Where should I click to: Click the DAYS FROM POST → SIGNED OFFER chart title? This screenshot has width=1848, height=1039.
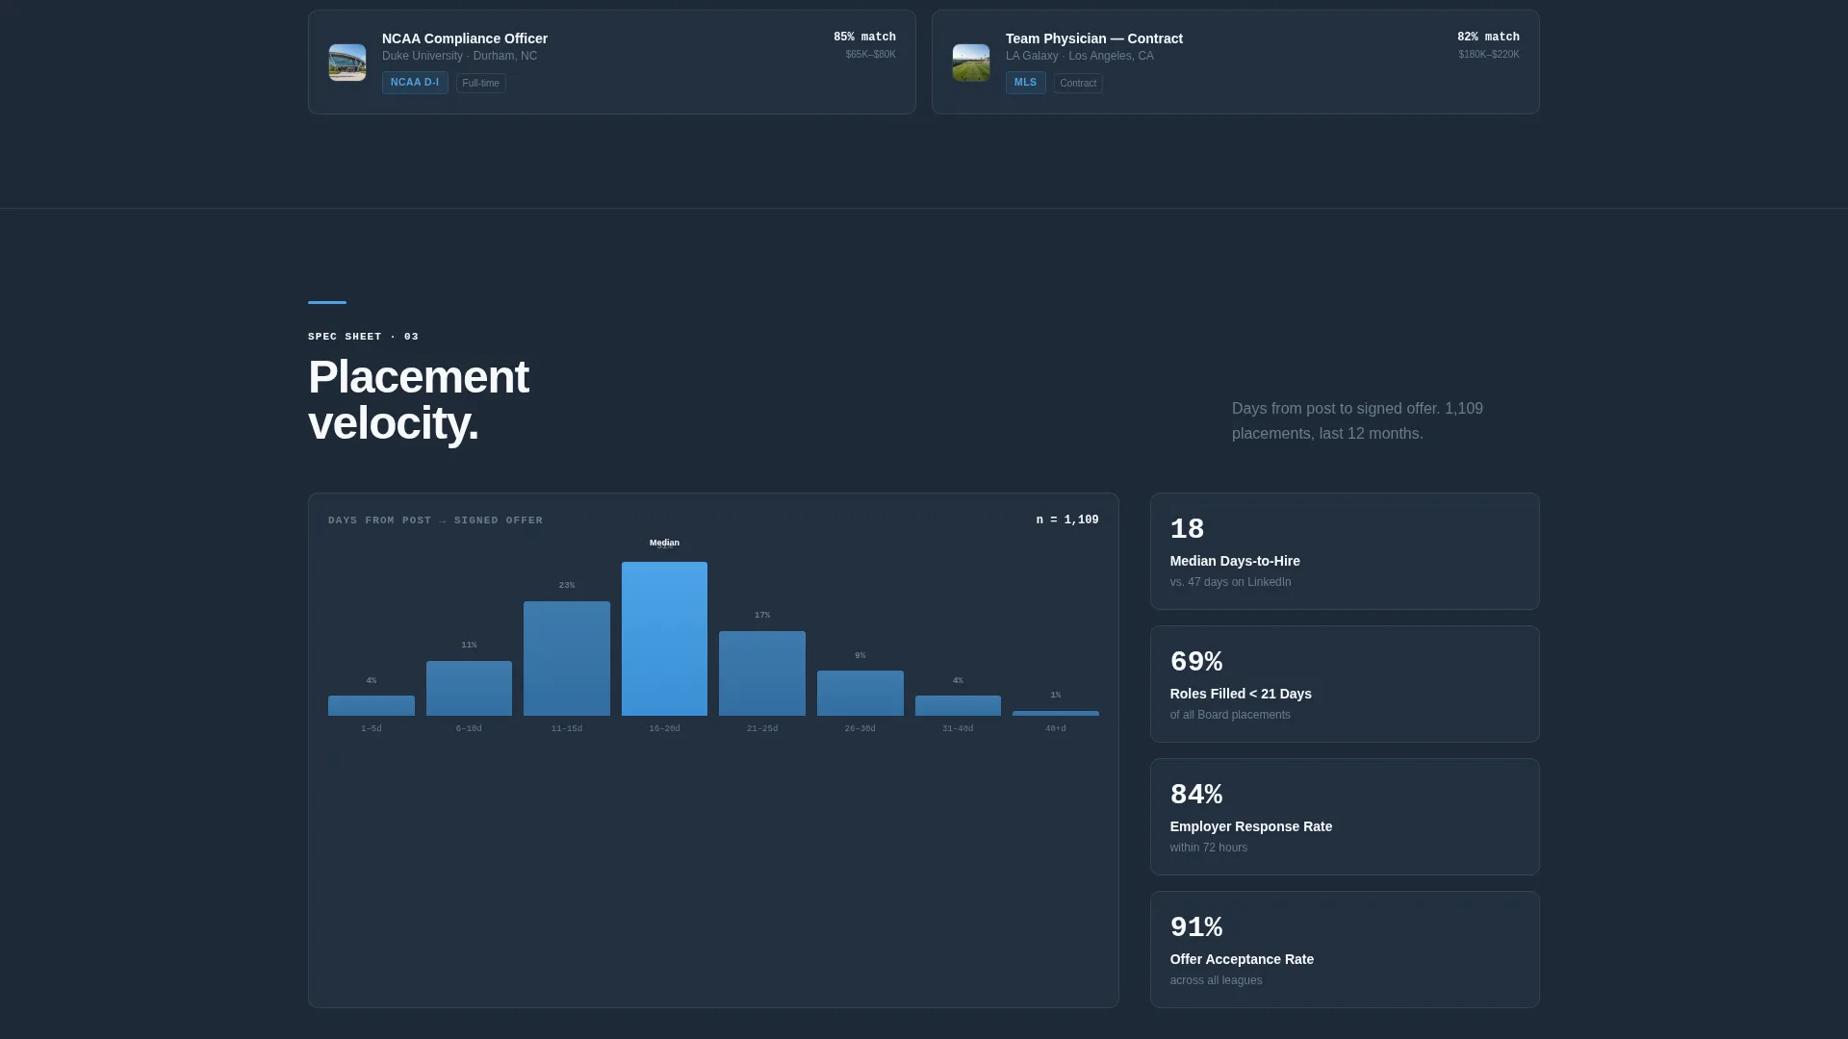[x=435, y=520]
